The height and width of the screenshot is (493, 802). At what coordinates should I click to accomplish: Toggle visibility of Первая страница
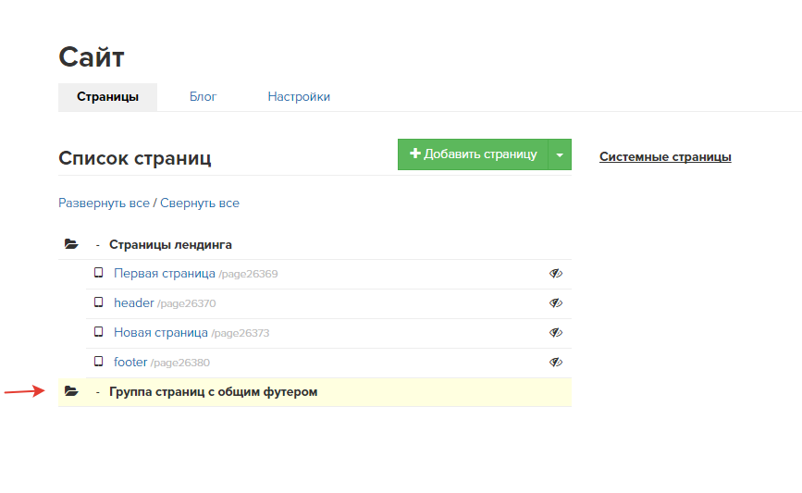coord(555,274)
